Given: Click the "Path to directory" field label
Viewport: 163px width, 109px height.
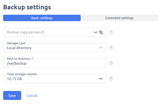Looking at the screenshot, I should point(19,59).
